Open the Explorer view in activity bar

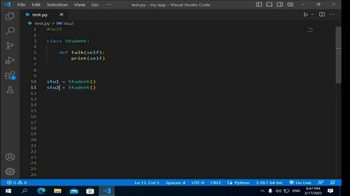point(10,16)
